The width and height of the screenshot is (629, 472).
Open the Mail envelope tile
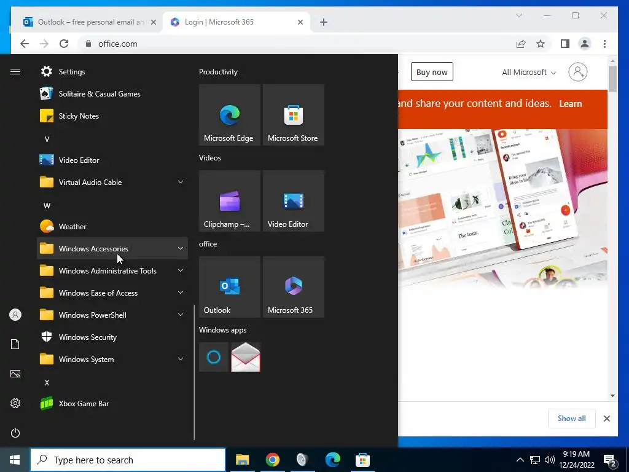point(246,357)
